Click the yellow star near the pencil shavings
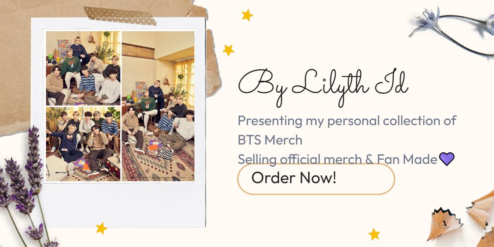 pos(374,234)
